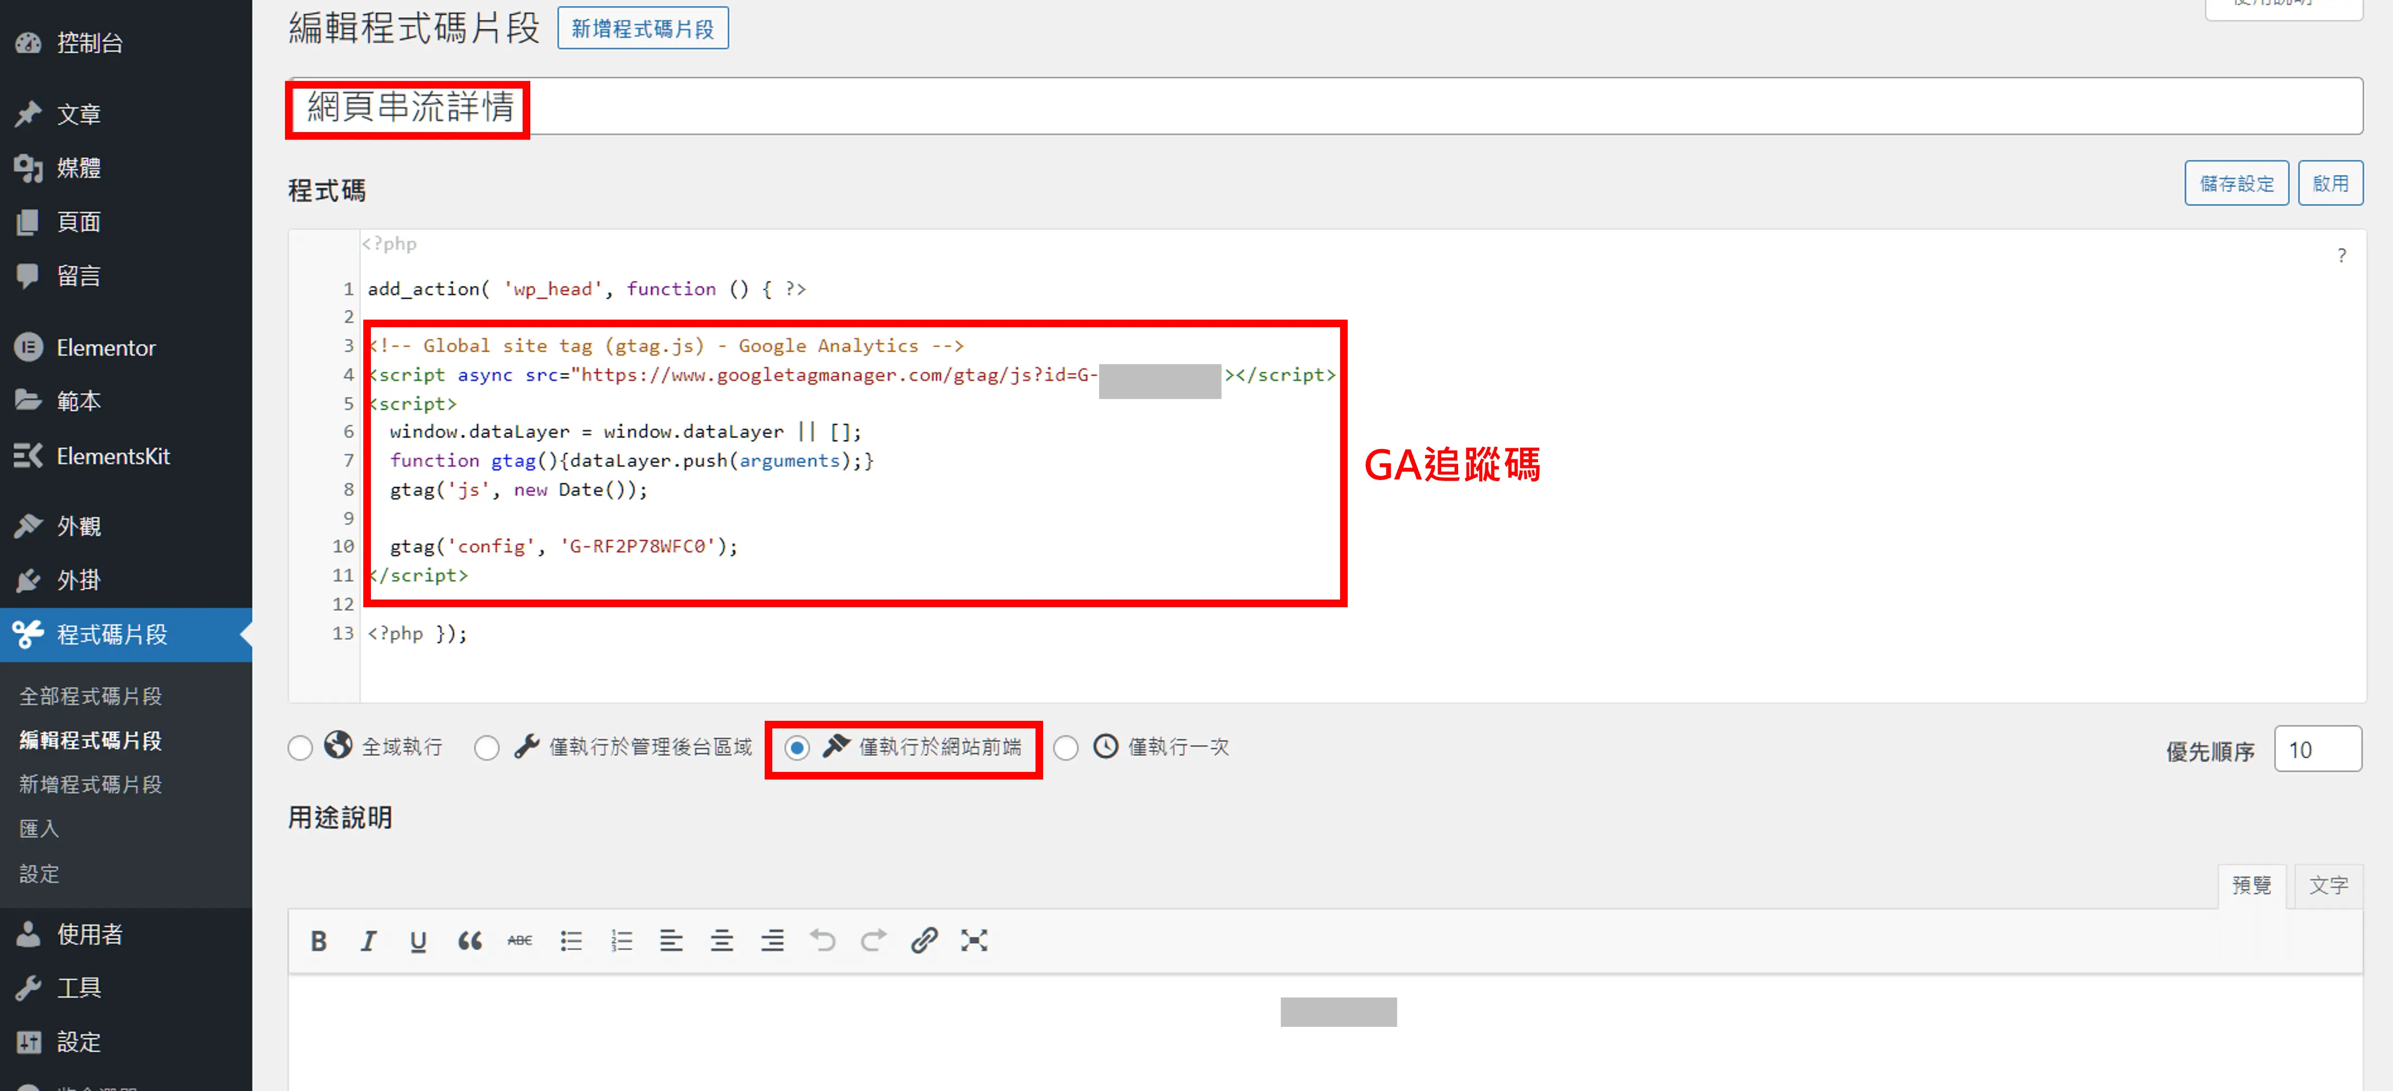Center align description text
The height and width of the screenshot is (1091, 2393).
722,940
